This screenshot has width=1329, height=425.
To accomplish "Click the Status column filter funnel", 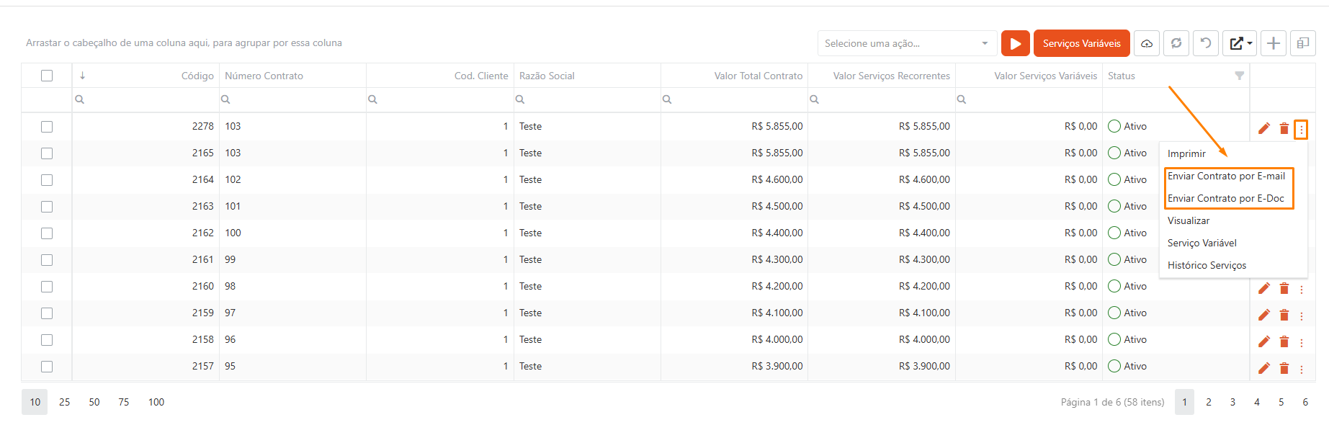I will tap(1239, 76).
